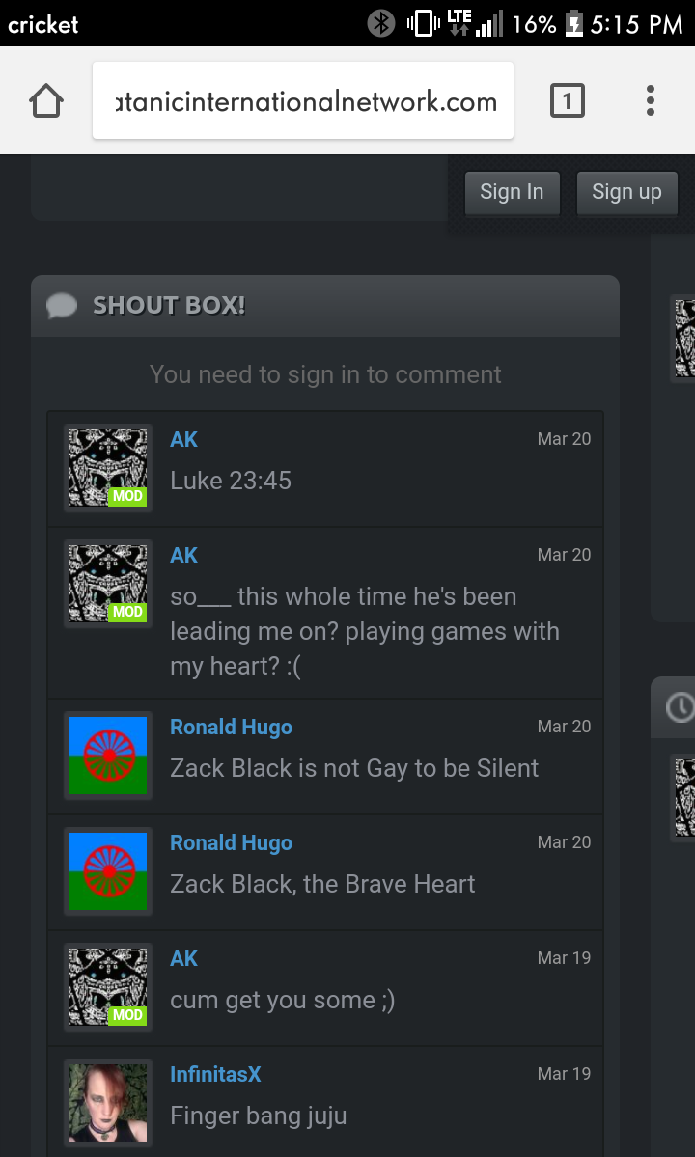Screen dimensions: 695x1157
Task: Tap the speech bubble icon beside SHOUT BOX!
Action: (62, 306)
